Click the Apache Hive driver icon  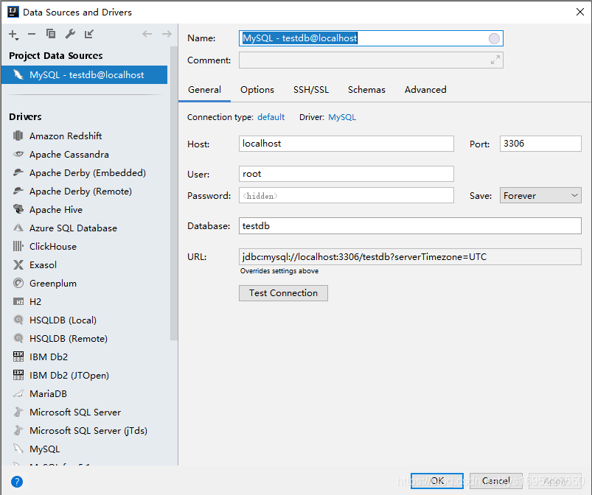coord(18,209)
